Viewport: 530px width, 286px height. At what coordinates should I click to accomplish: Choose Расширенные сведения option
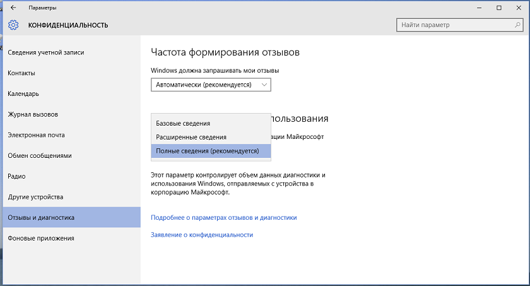pos(211,137)
